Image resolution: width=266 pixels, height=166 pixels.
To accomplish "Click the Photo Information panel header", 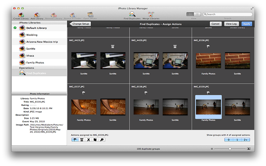I will pos(39,94).
